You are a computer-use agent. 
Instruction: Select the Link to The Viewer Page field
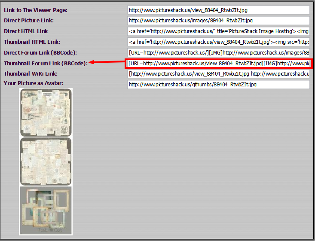click(218, 10)
